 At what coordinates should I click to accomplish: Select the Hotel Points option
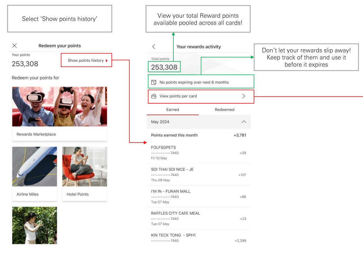coord(85,173)
